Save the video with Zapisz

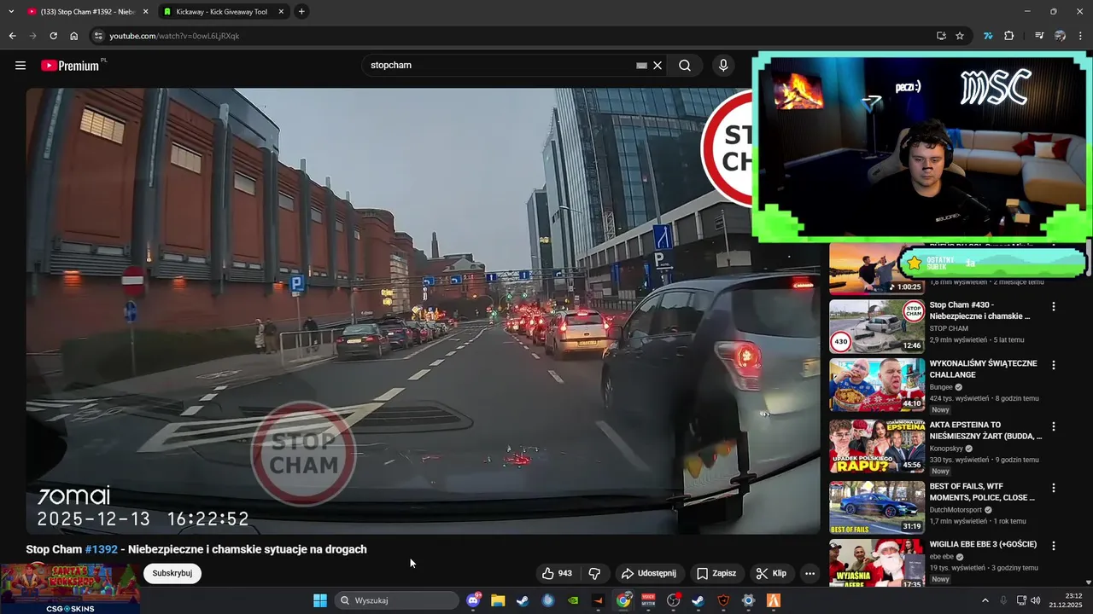pyautogui.click(x=716, y=574)
